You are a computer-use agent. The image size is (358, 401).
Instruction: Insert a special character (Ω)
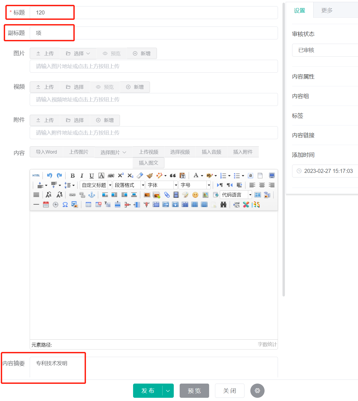coord(65,205)
